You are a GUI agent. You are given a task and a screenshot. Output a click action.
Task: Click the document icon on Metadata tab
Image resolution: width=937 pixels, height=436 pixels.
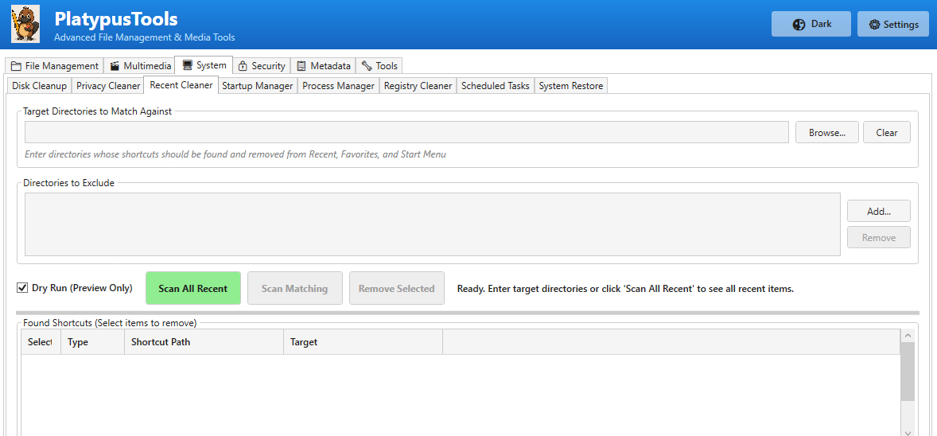tap(301, 66)
